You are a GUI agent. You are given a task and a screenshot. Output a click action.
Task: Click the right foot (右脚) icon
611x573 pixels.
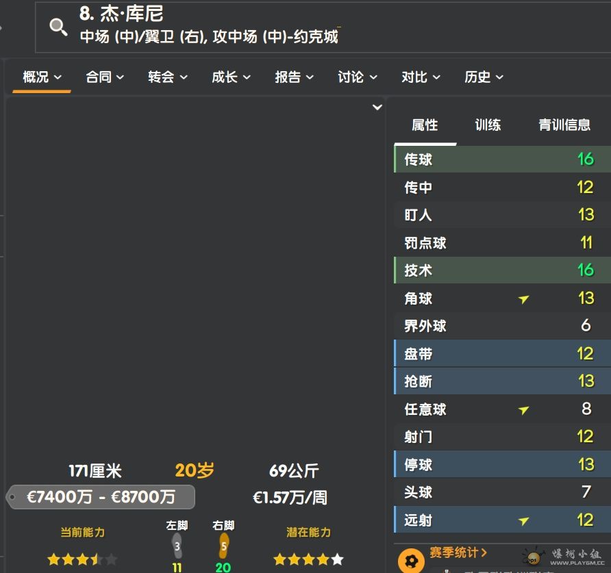click(x=223, y=546)
